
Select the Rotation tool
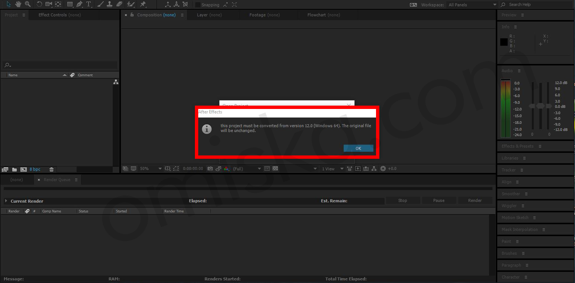(x=39, y=4)
